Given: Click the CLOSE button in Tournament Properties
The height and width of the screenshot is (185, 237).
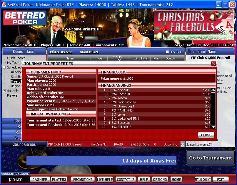Looking at the screenshot, I should coord(206,135).
